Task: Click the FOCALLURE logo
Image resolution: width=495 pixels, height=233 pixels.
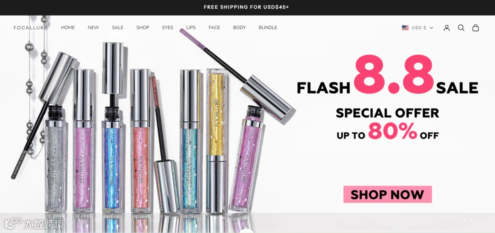Action: [x=31, y=28]
